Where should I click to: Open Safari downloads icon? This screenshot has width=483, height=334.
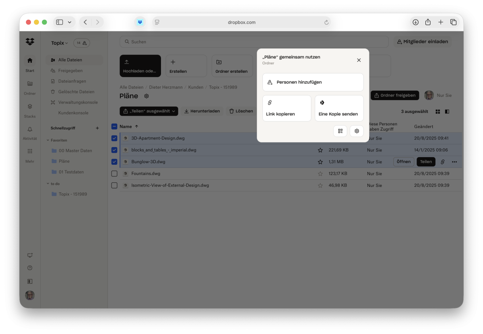click(x=415, y=22)
